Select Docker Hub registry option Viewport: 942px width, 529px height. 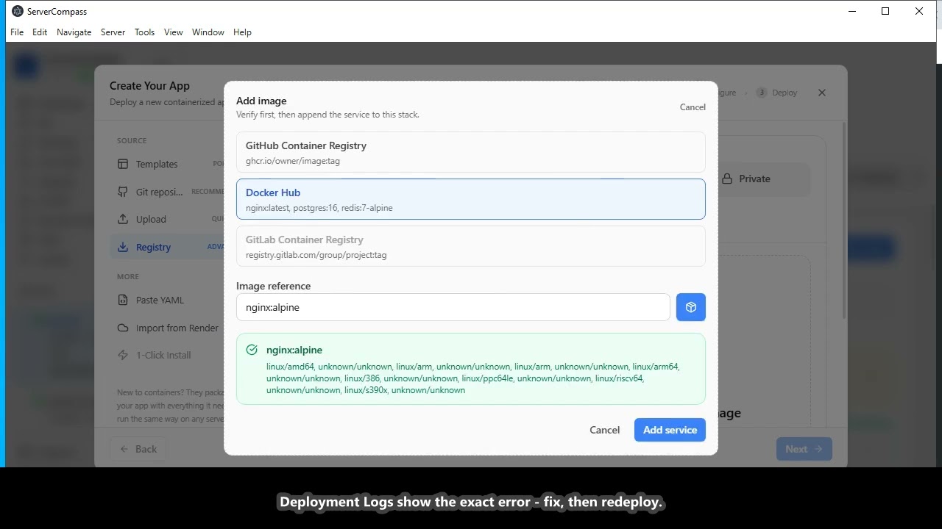click(x=471, y=199)
